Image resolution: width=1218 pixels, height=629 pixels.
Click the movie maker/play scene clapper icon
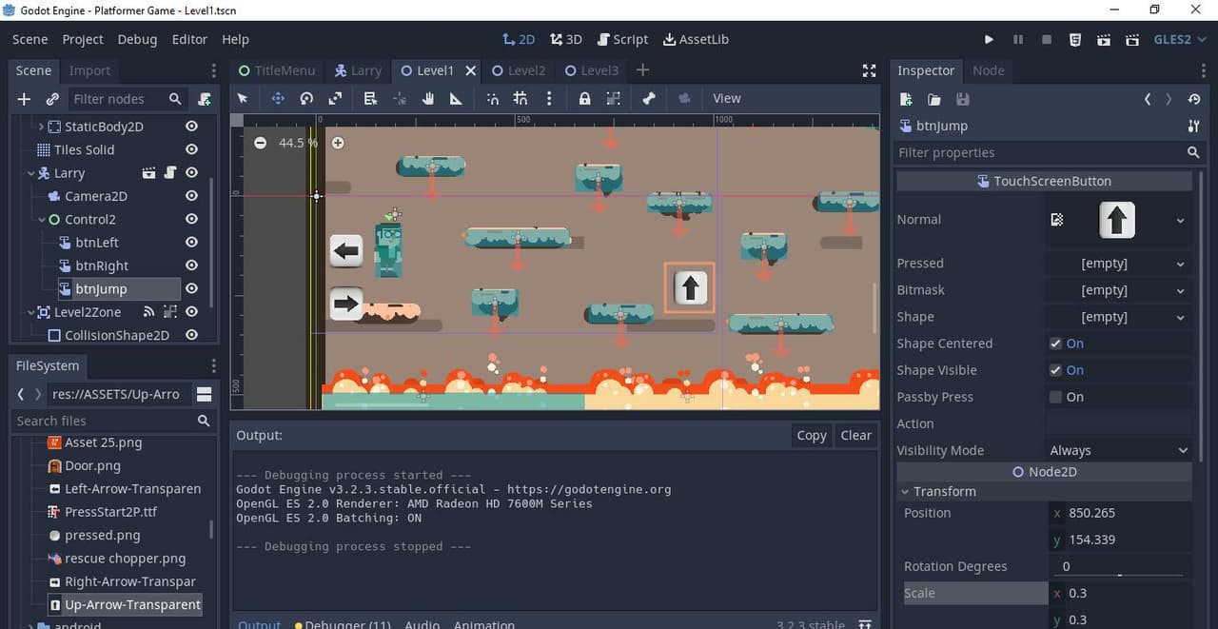(1104, 39)
